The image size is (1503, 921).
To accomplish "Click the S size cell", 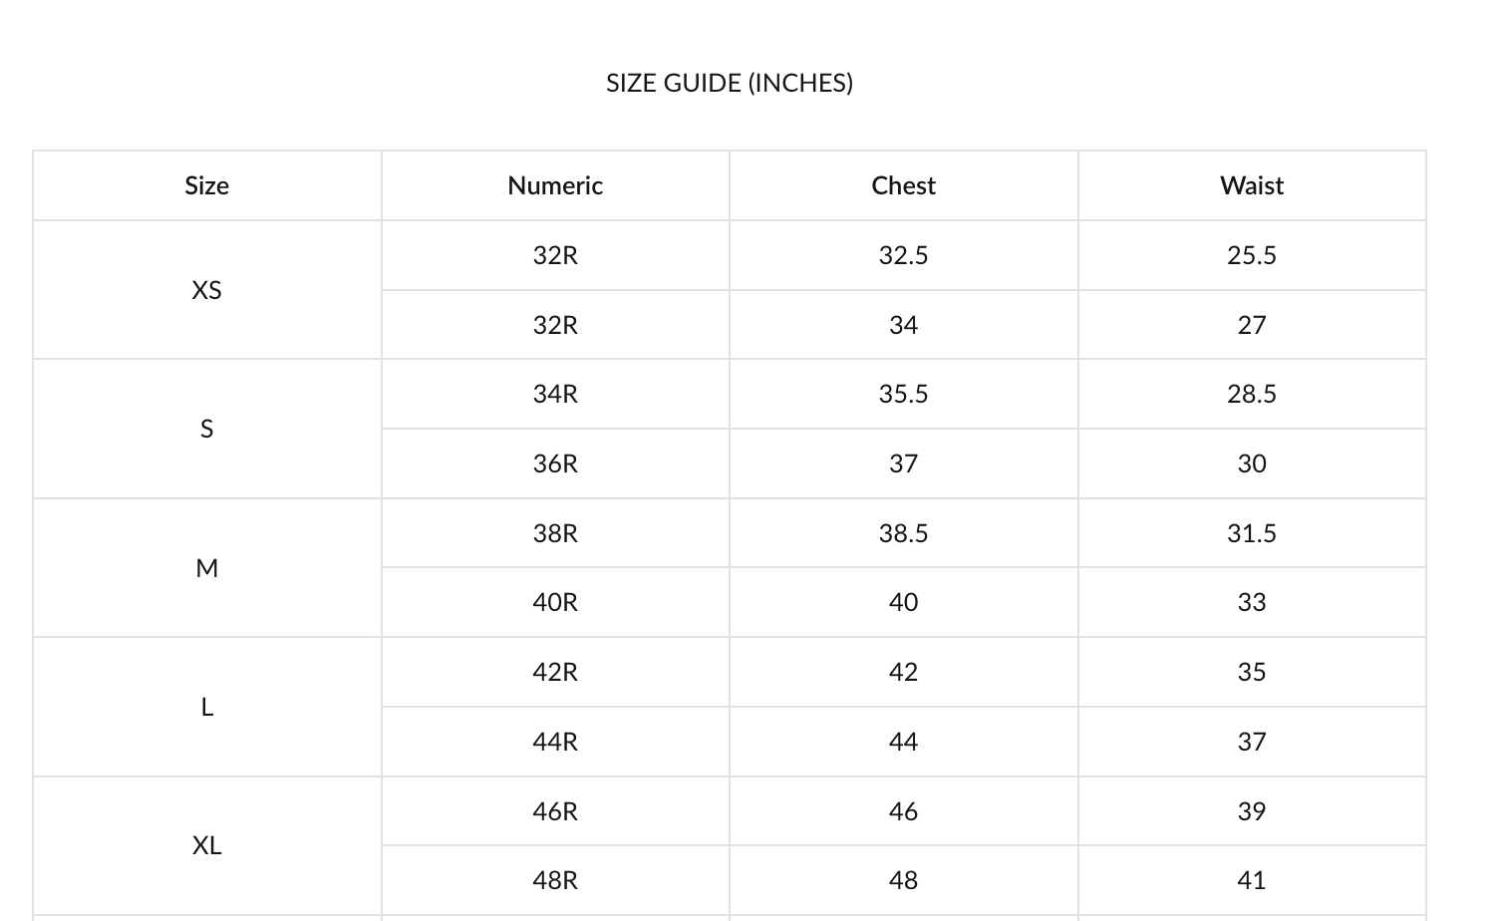I will click(x=207, y=429).
